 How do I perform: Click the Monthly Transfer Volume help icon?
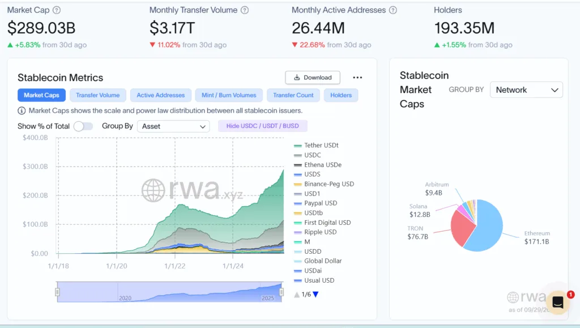(244, 10)
